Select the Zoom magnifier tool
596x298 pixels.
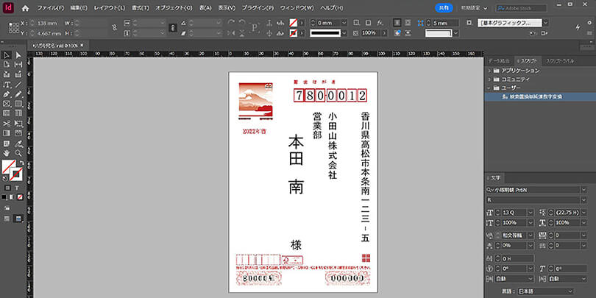(x=18, y=153)
